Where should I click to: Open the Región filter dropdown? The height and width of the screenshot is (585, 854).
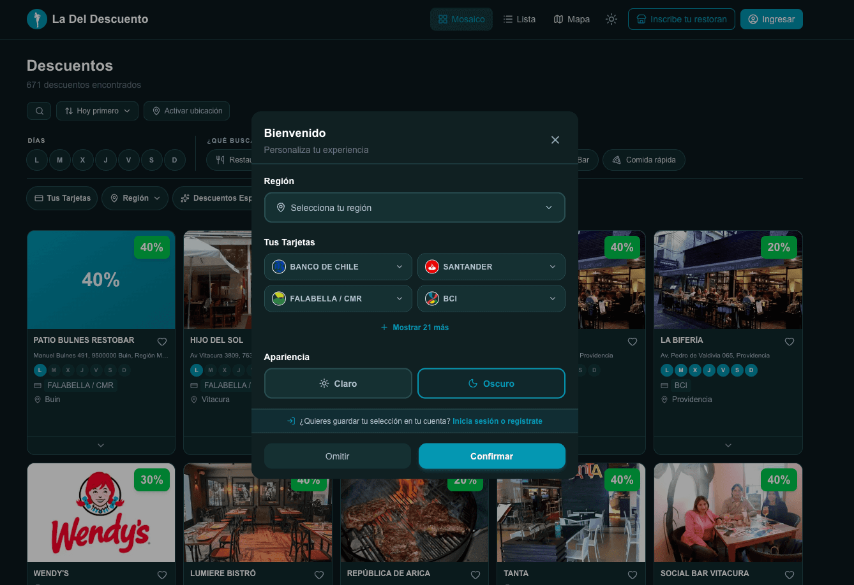tap(135, 198)
